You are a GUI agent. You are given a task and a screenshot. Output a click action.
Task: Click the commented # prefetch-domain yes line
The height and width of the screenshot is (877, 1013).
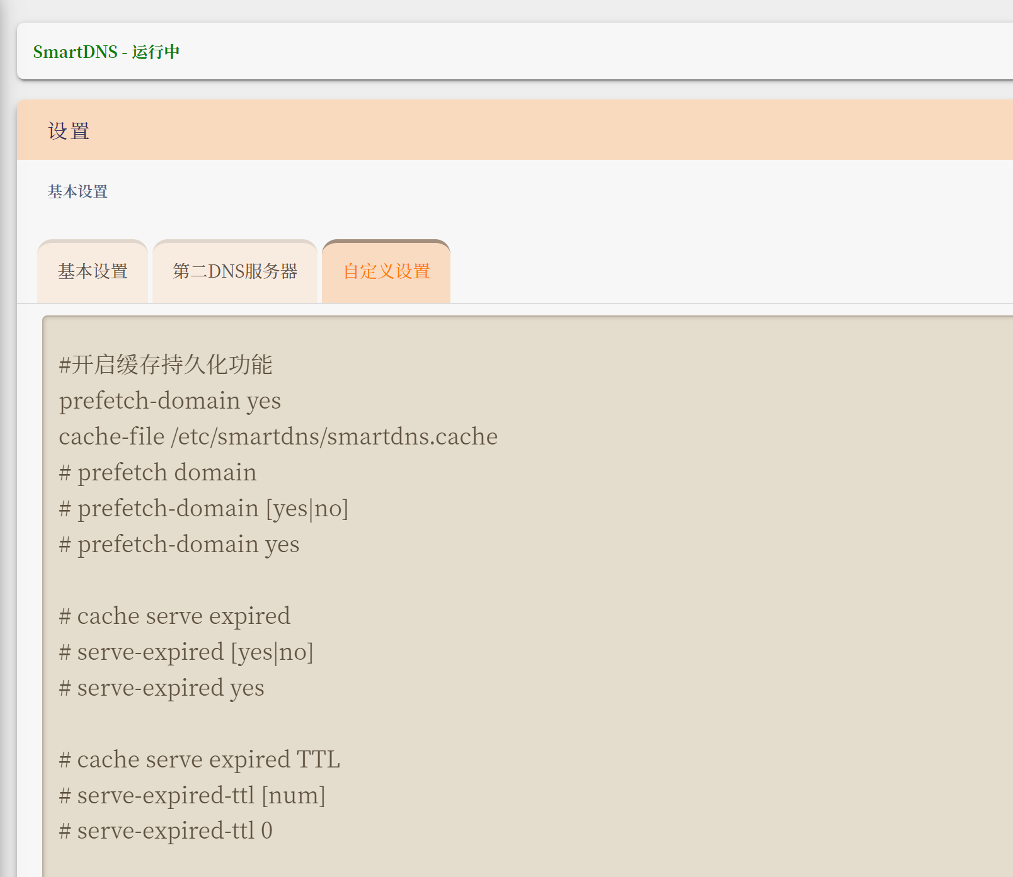tap(178, 544)
